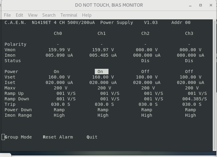Screen dimensions: 217x157
Task: Maximize the BIAS MONITOR window
Action: click(x=201, y=5)
